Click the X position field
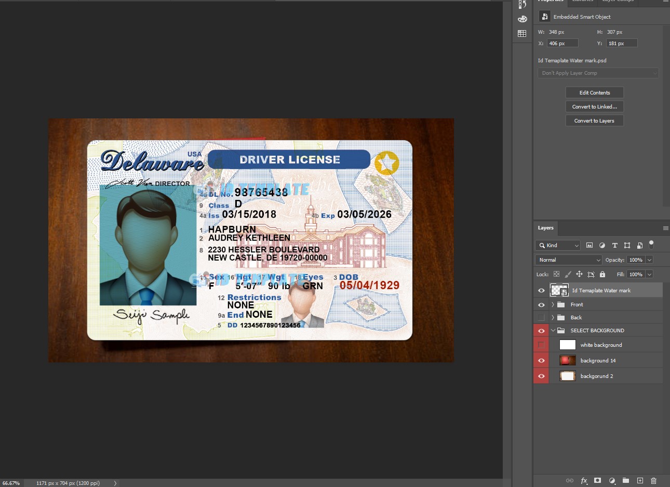670x487 pixels. point(562,43)
